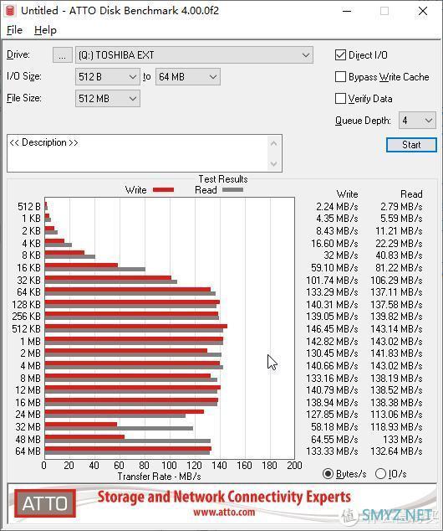Expand the 64 MB maximum I/O size dropdown
This screenshot has width=443, height=531.
point(188,77)
